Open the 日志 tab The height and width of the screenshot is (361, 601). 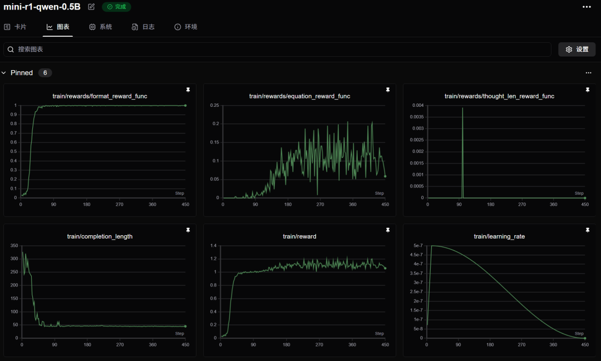tap(143, 27)
